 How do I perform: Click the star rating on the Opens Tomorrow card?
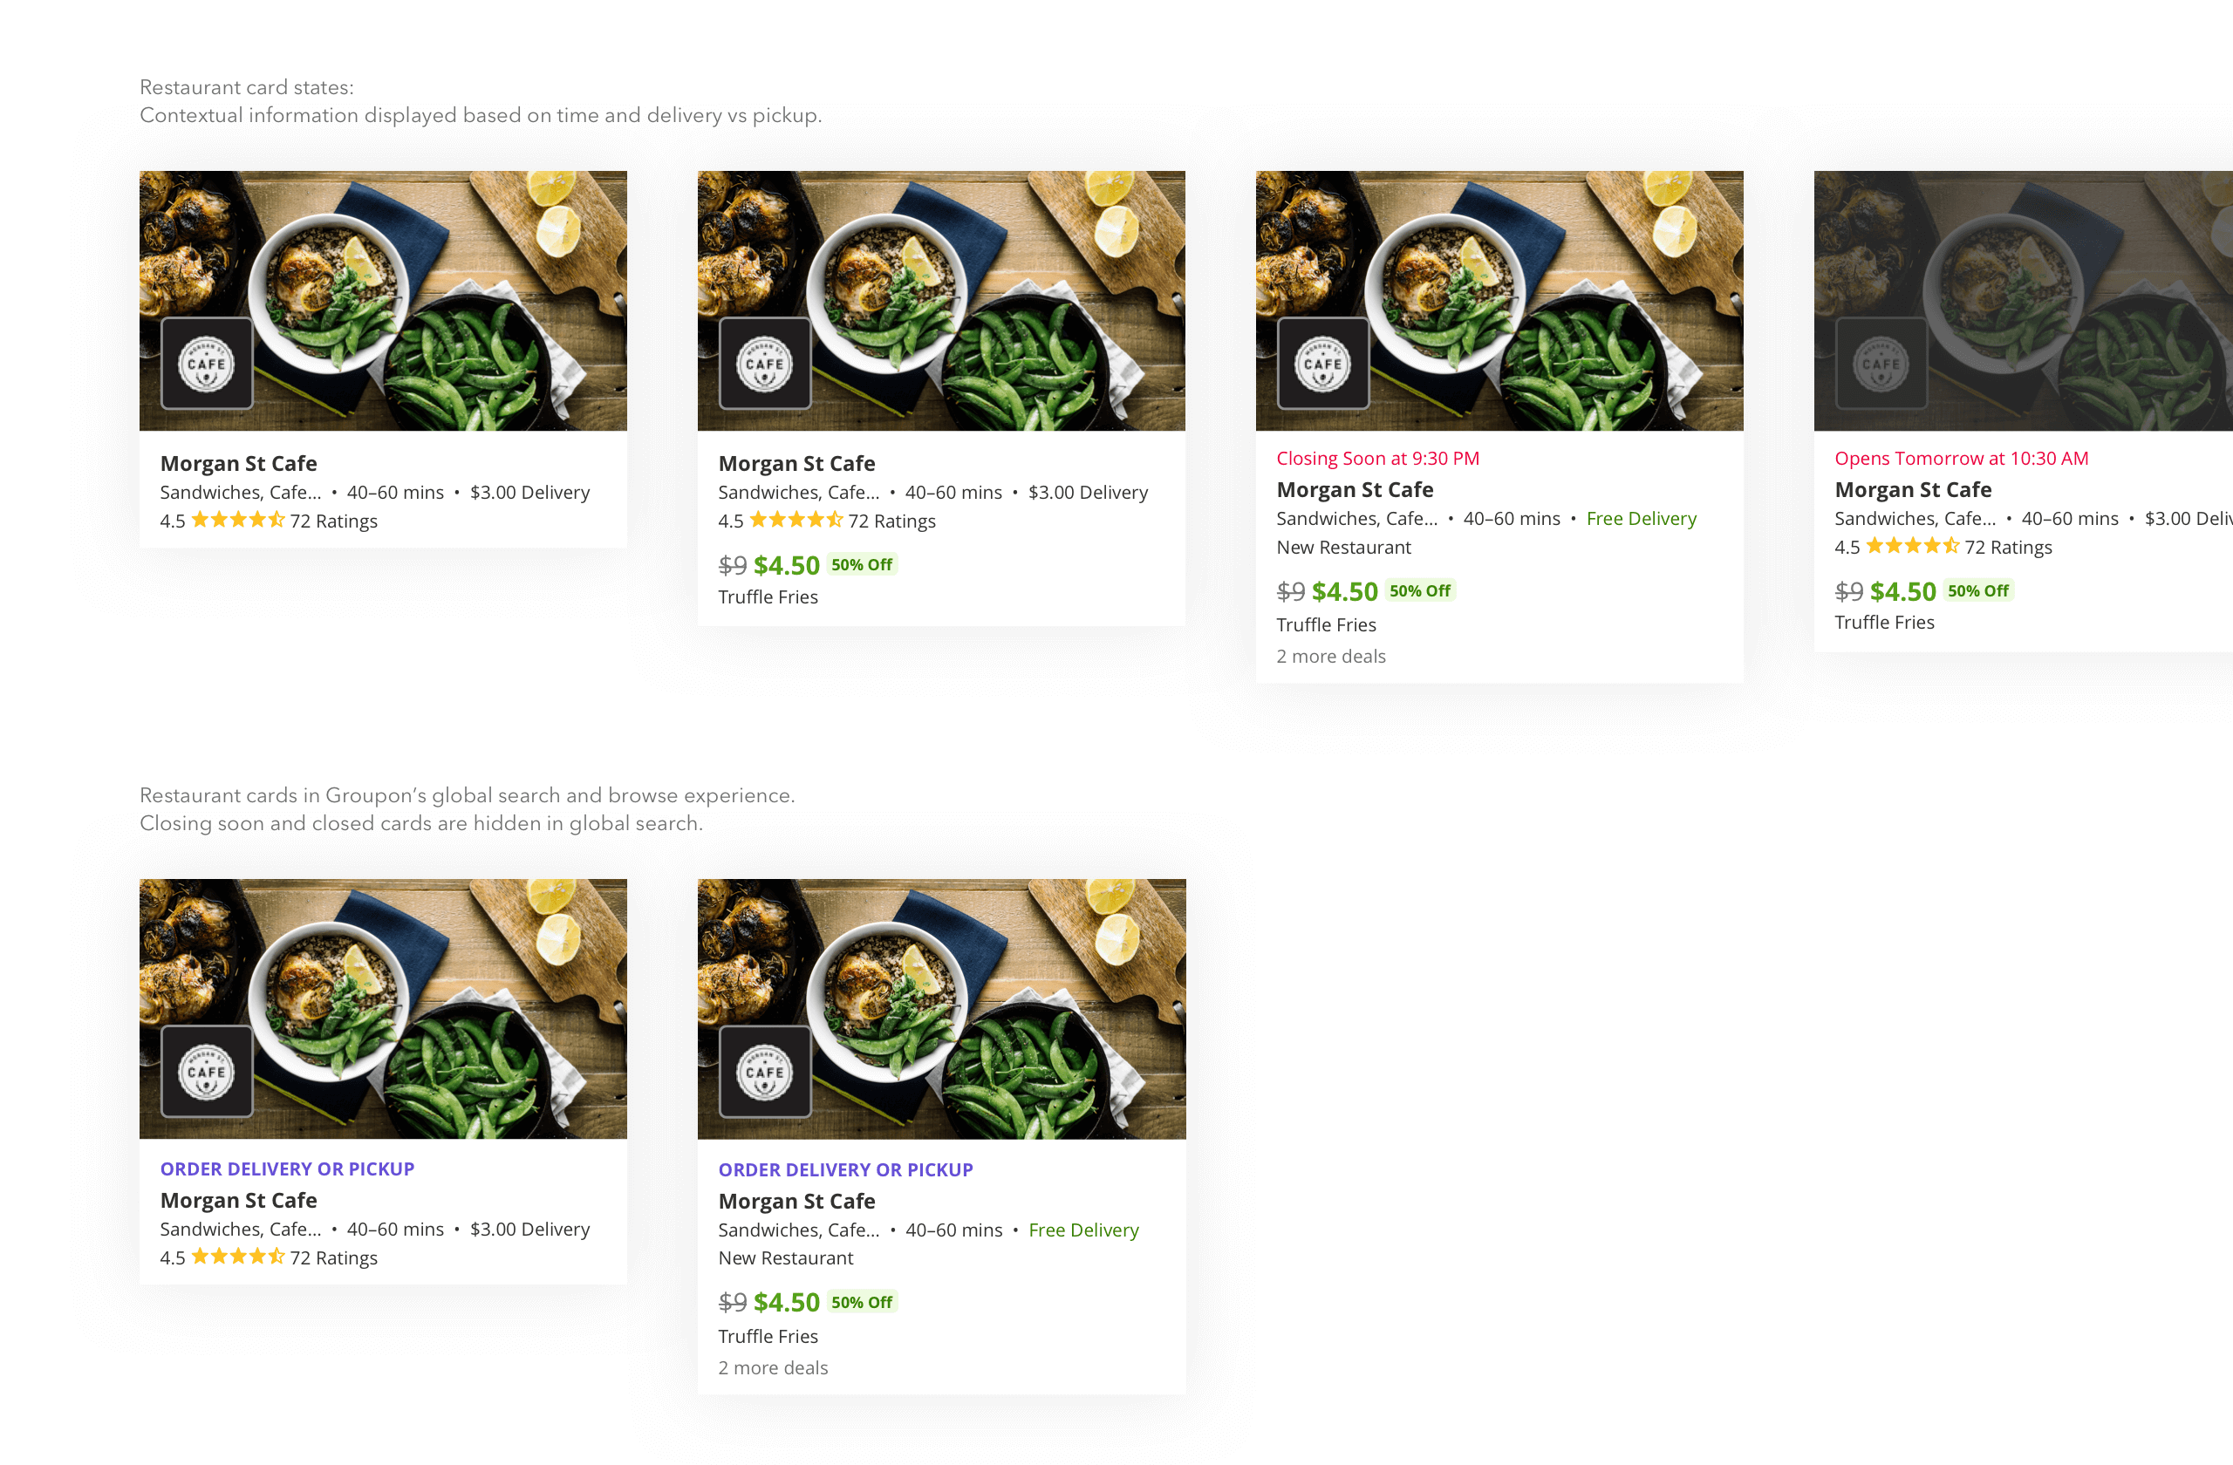(1912, 546)
